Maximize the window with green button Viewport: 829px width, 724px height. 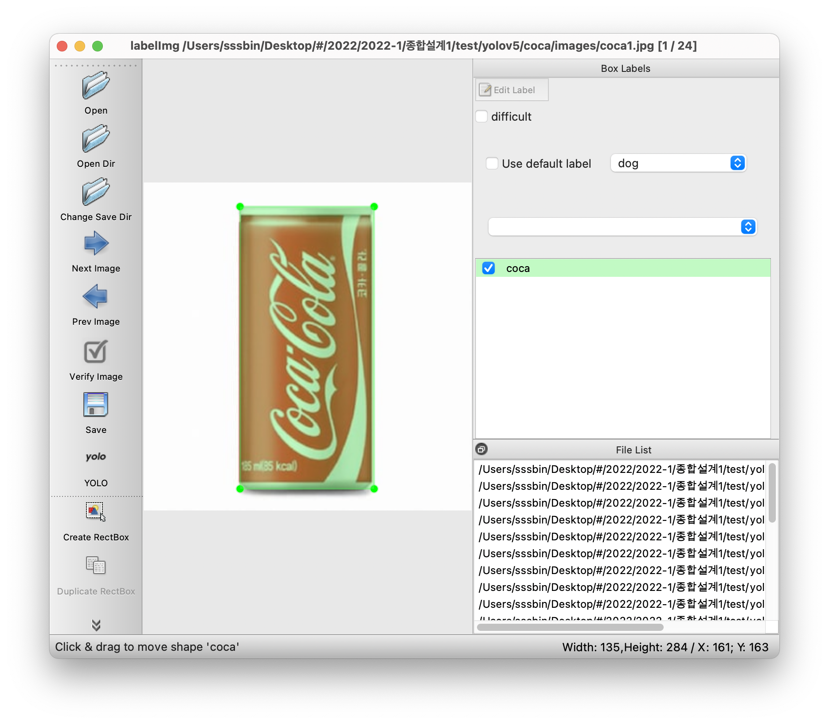98,46
